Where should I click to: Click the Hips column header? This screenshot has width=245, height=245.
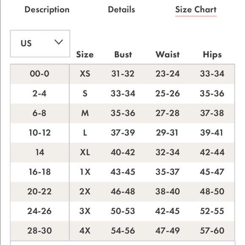[x=212, y=55]
